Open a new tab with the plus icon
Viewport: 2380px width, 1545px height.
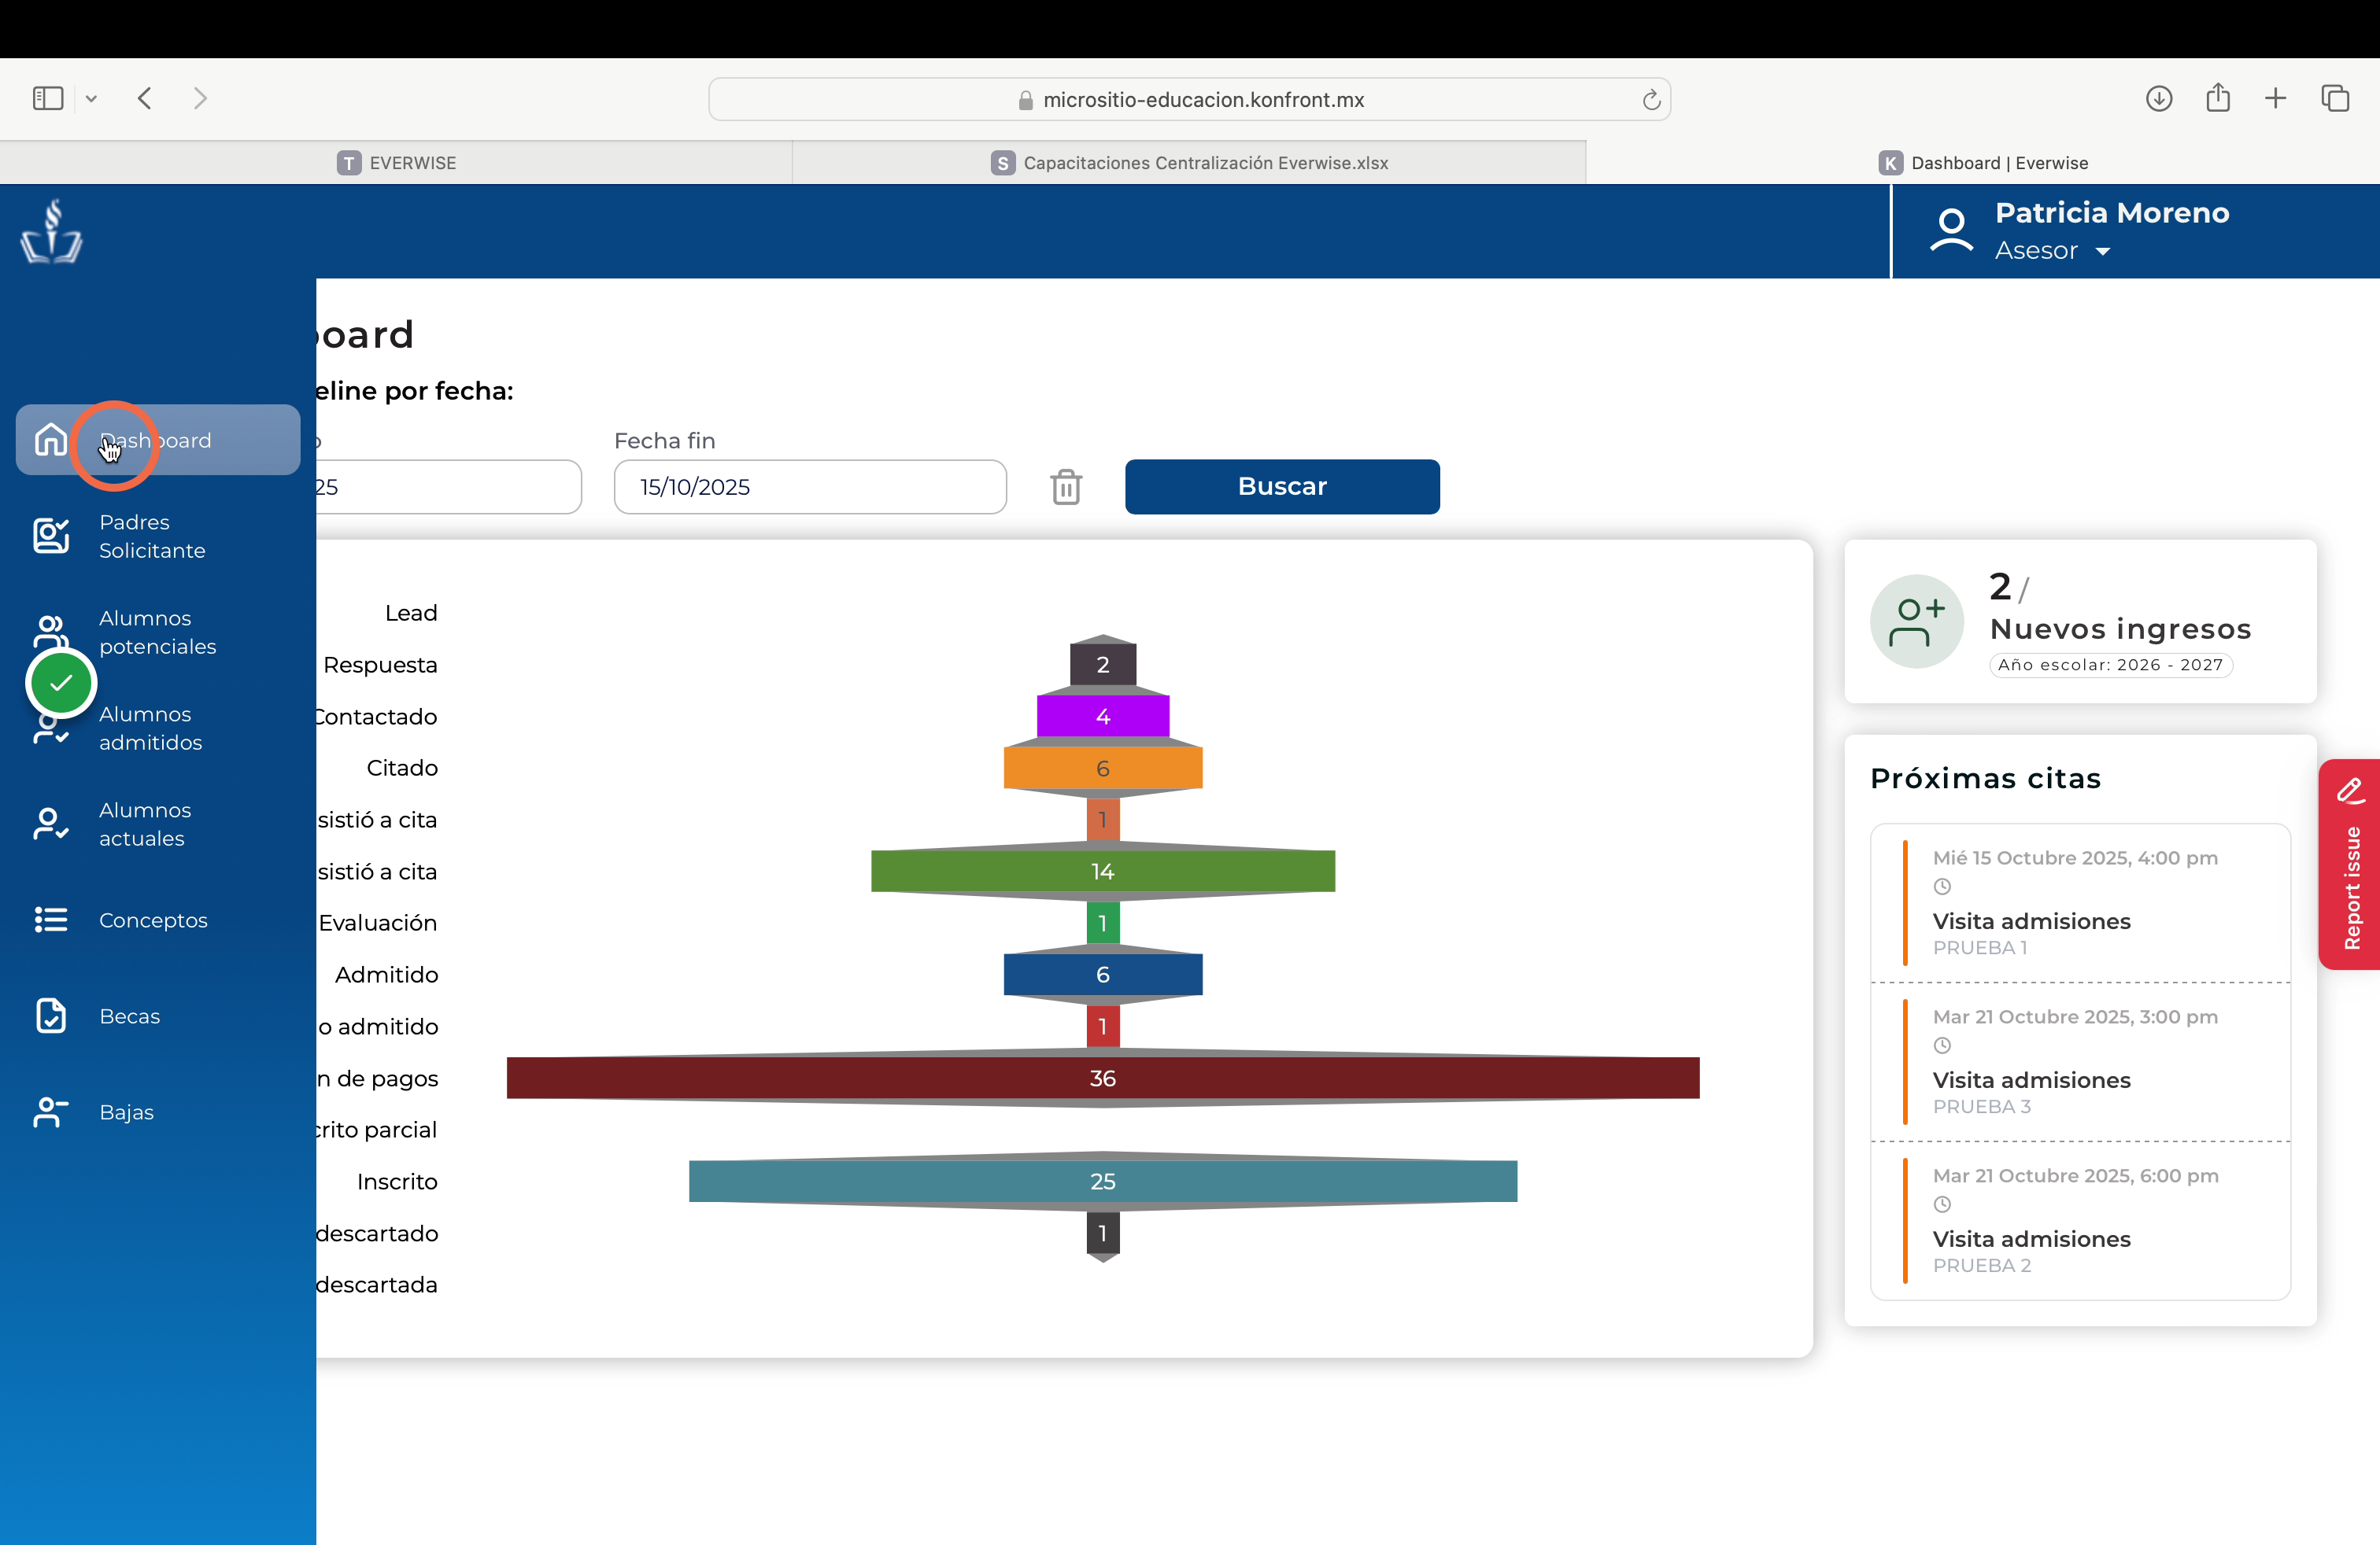coord(2275,98)
